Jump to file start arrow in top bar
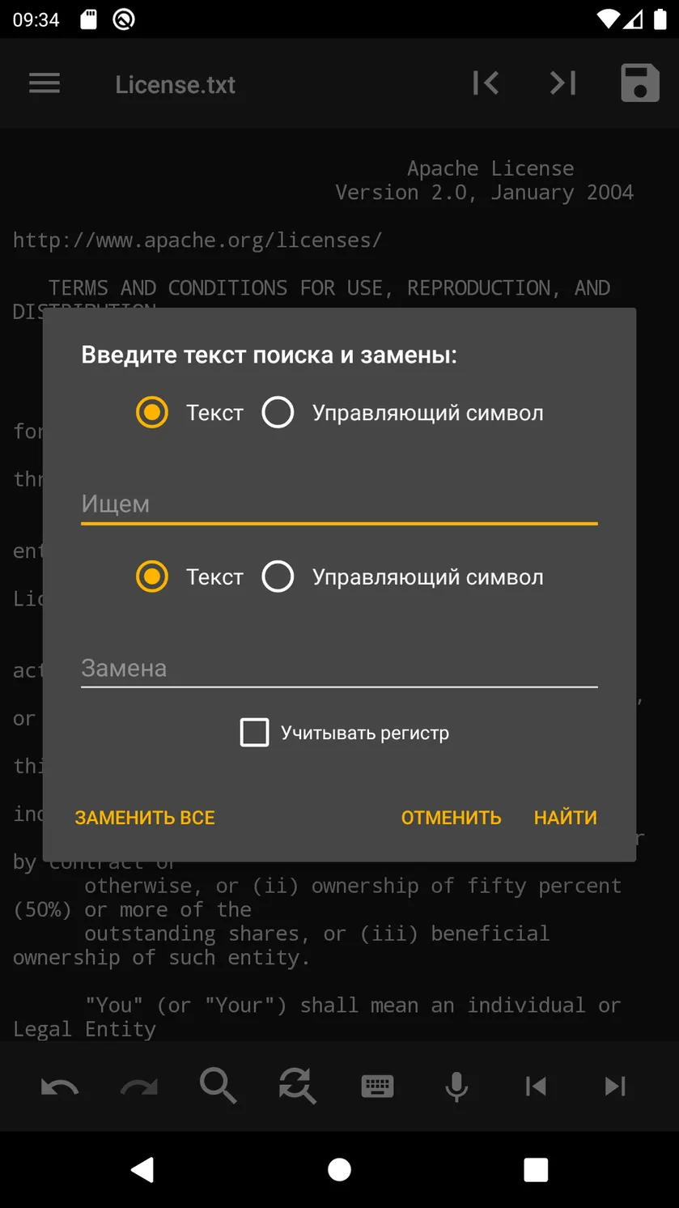The height and width of the screenshot is (1208, 679). click(x=486, y=83)
